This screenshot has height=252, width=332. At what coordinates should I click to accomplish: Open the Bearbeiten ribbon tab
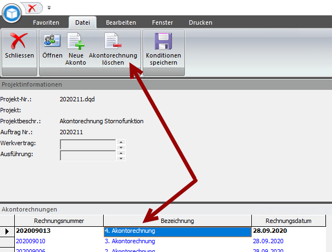point(121,22)
